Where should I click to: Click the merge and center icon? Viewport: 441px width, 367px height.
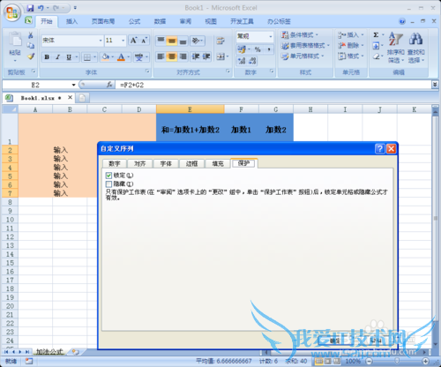coord(220,56)
